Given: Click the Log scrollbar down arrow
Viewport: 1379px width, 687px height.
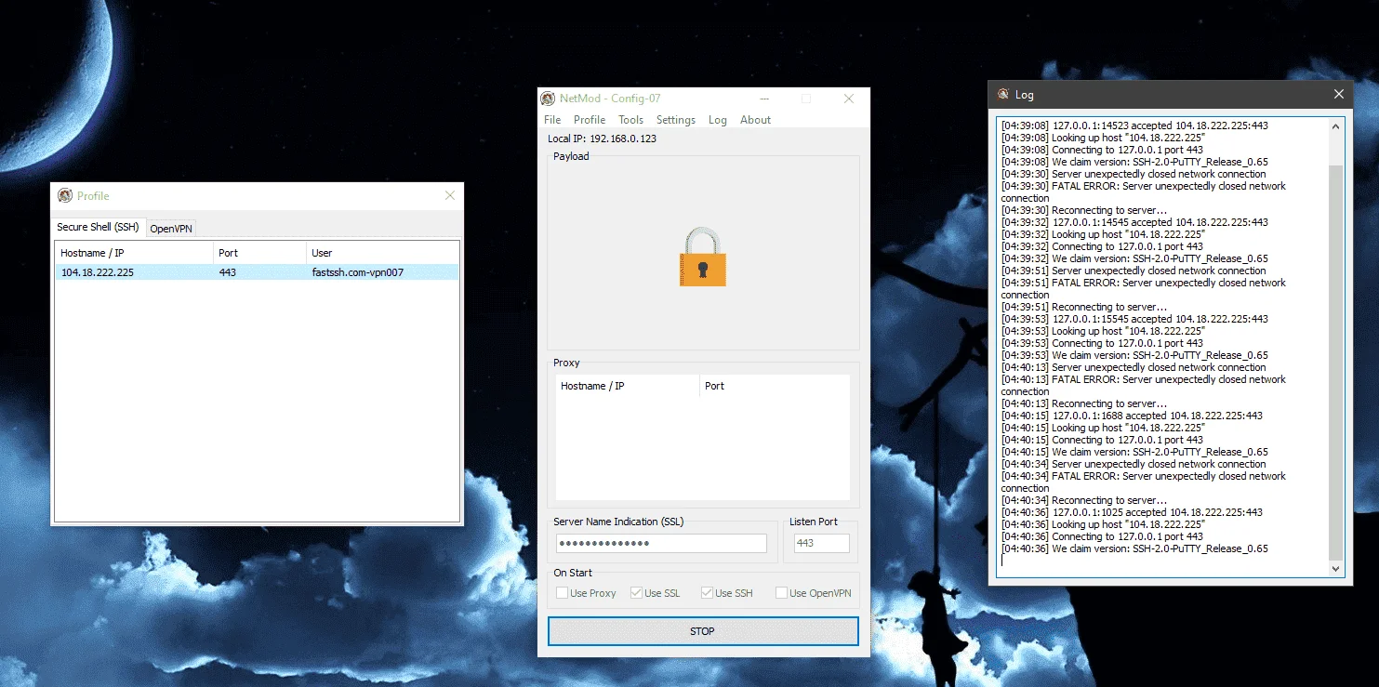Looking at the screenshot, I should pos(1336,569).
